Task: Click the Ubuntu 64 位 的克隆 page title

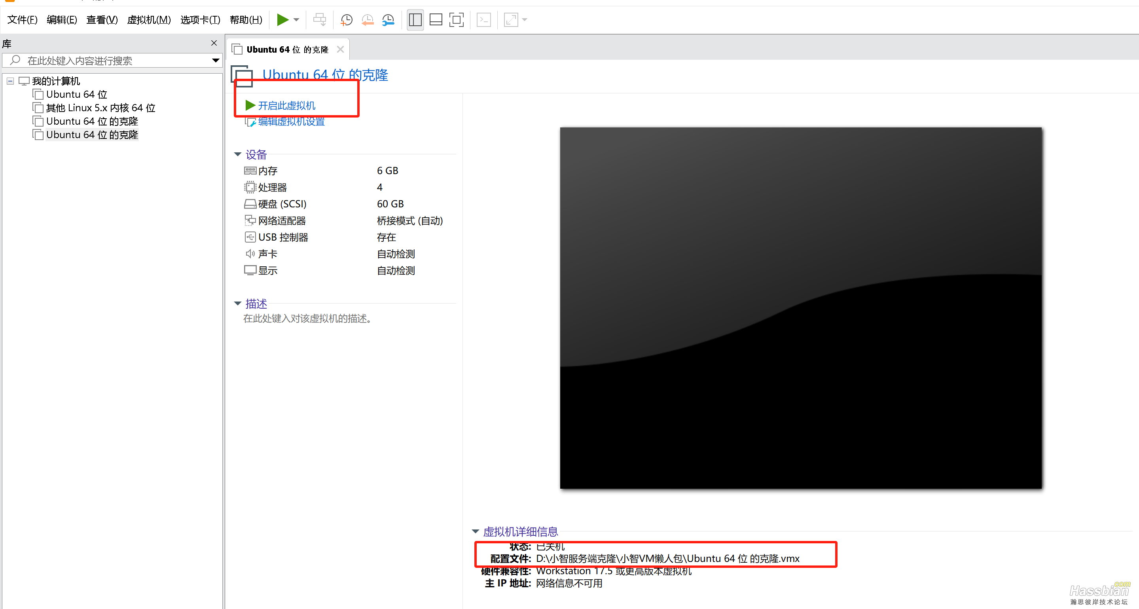Action: (x=325, y=75)
